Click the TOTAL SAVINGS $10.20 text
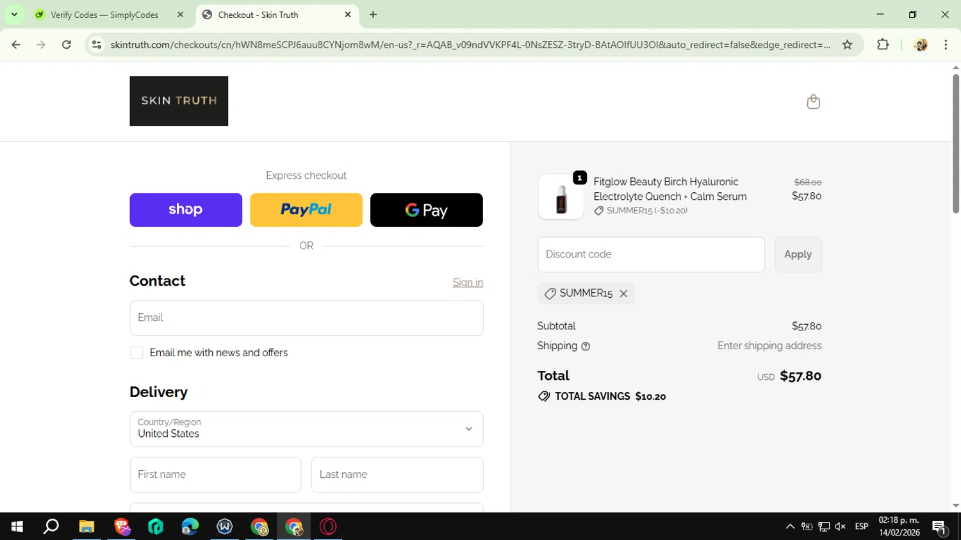Viewport: 961px width, 540px height. [610, 397]
